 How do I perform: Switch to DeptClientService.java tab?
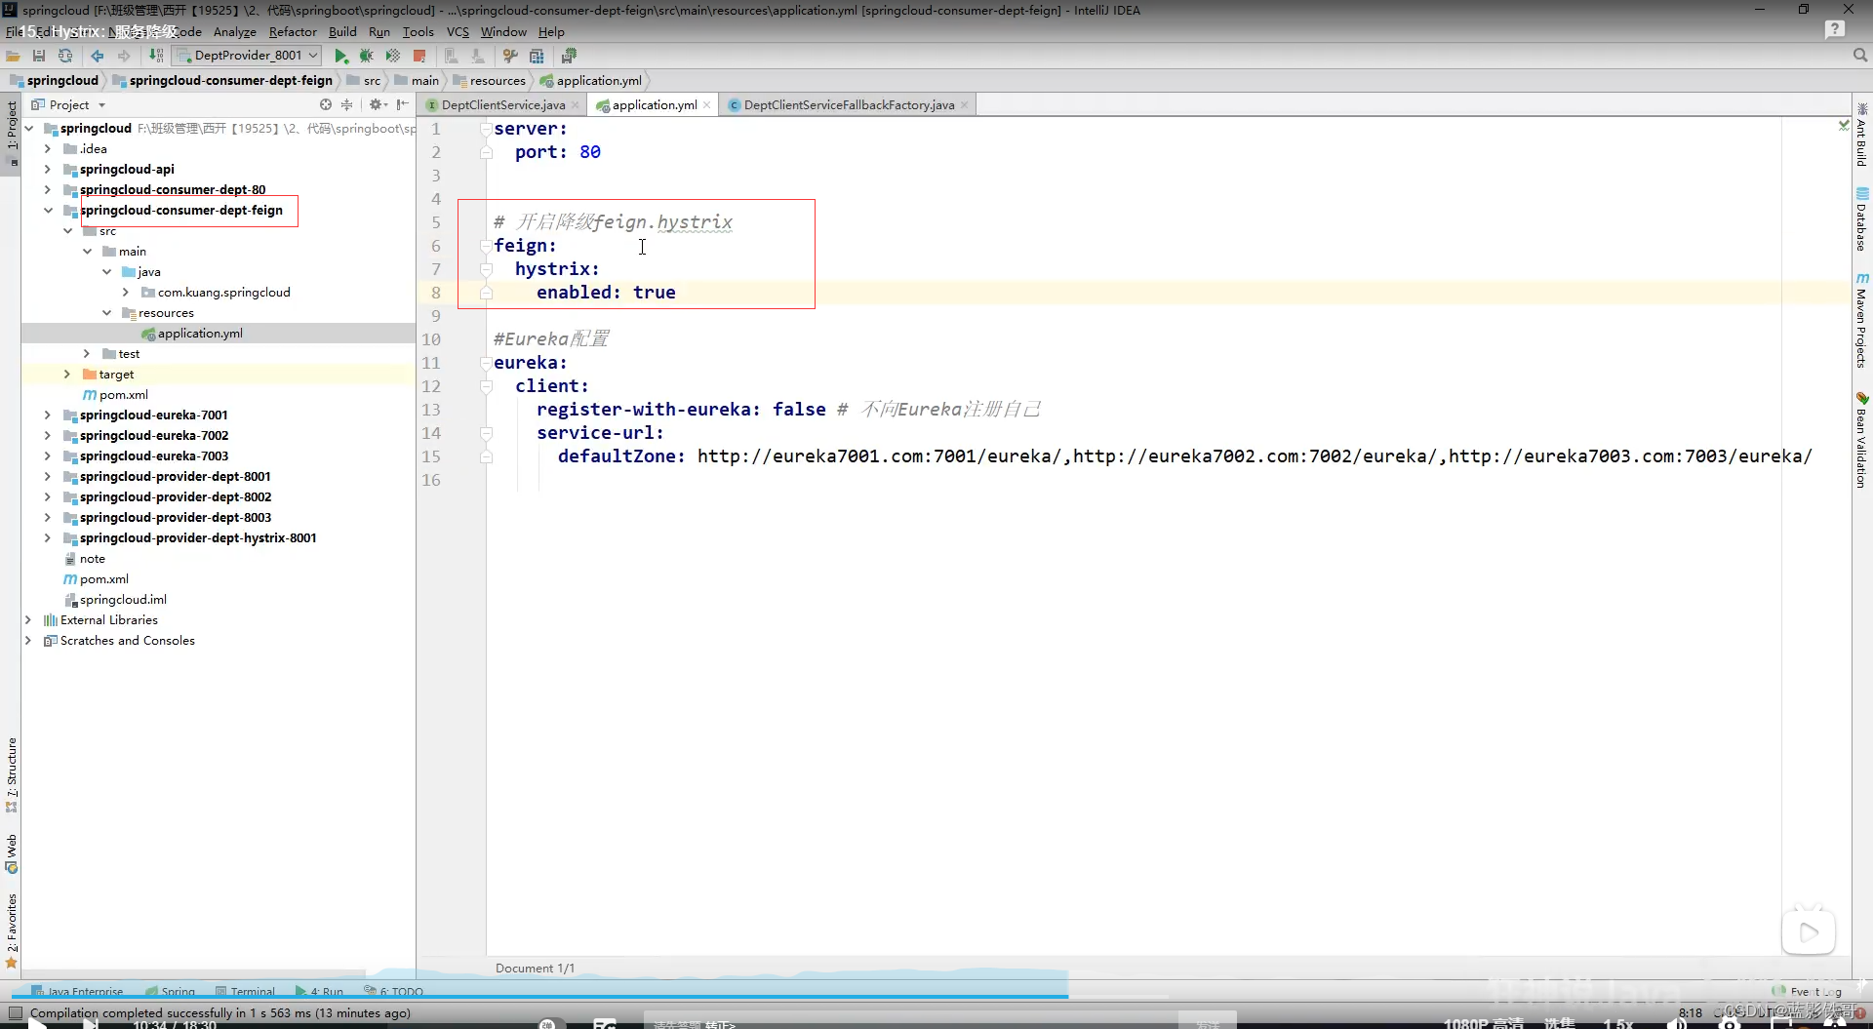(x=502, y=104)
